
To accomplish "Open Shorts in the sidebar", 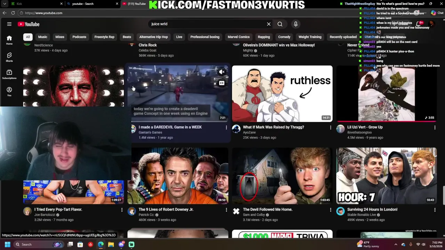I will (9, 57).
